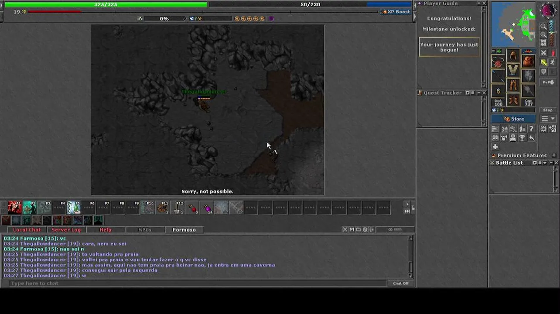Expand the Premium Features section
The width and height of the screenshot is (560, 314).
pyautogui.click(x=554, y=155)
